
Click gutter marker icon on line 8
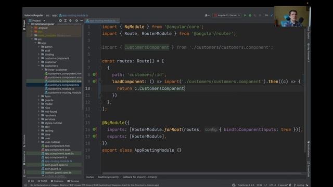click(94, 75)
